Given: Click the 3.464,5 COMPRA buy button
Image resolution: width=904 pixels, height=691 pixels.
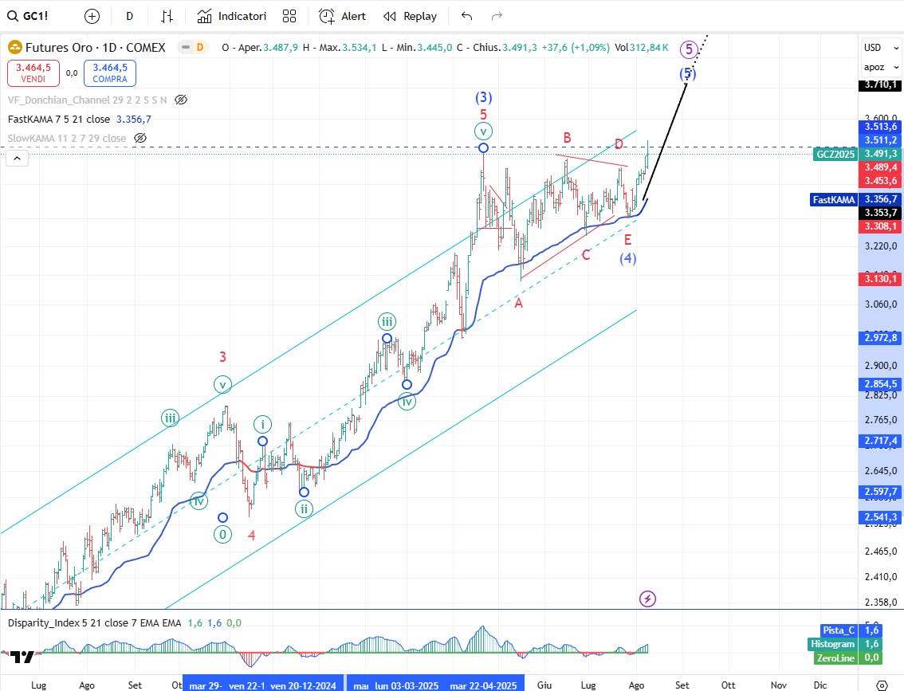Looking at the screenshot, I should [x=109, y=73].
